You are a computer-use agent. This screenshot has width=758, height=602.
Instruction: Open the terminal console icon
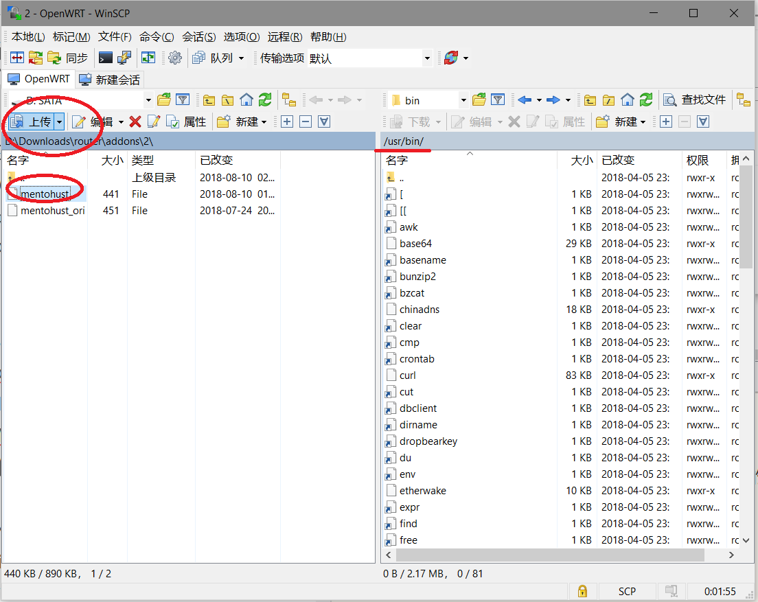click(106, 58)
